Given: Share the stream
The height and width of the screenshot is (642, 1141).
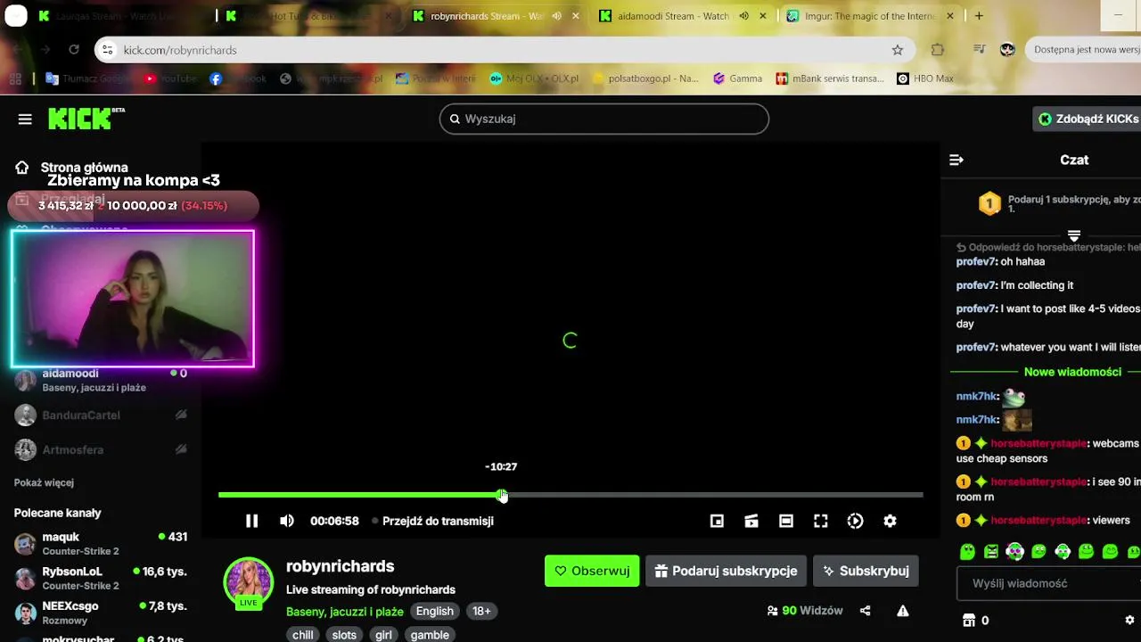Looking at the screenshot, I should pyautogui.click(x=865, y=611).
